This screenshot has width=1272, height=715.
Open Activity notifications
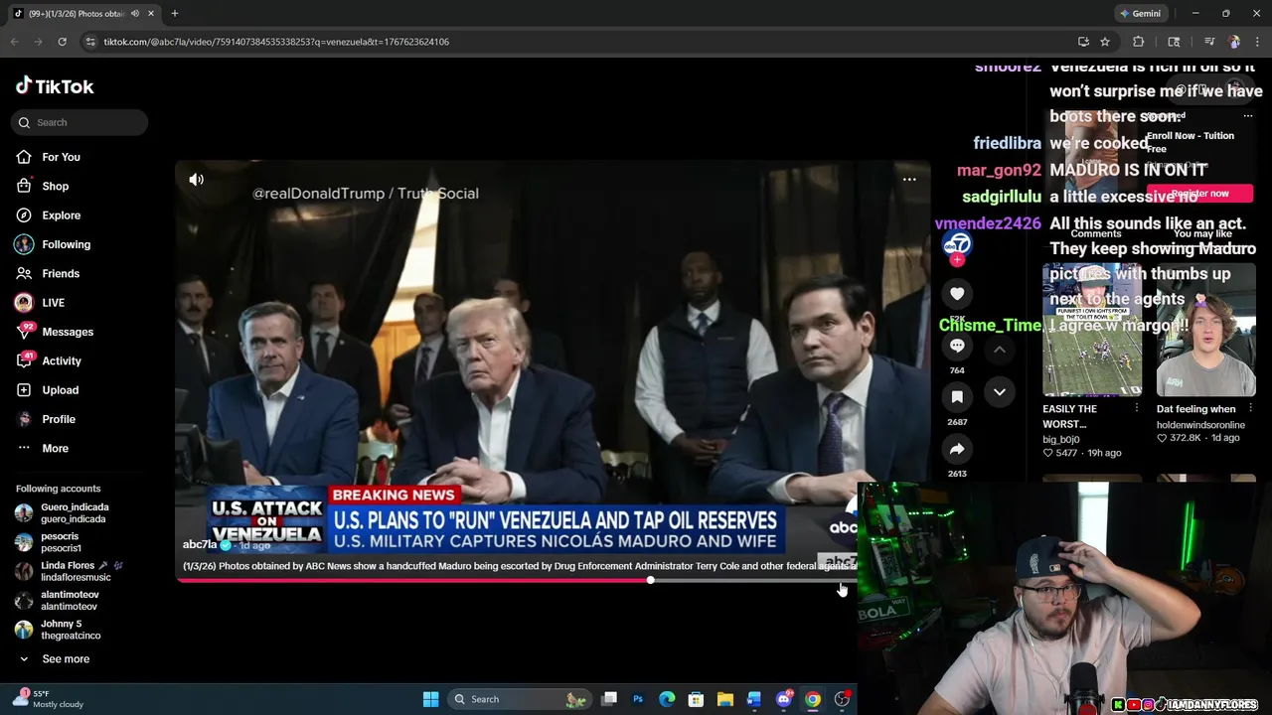[x=61, y=360]
